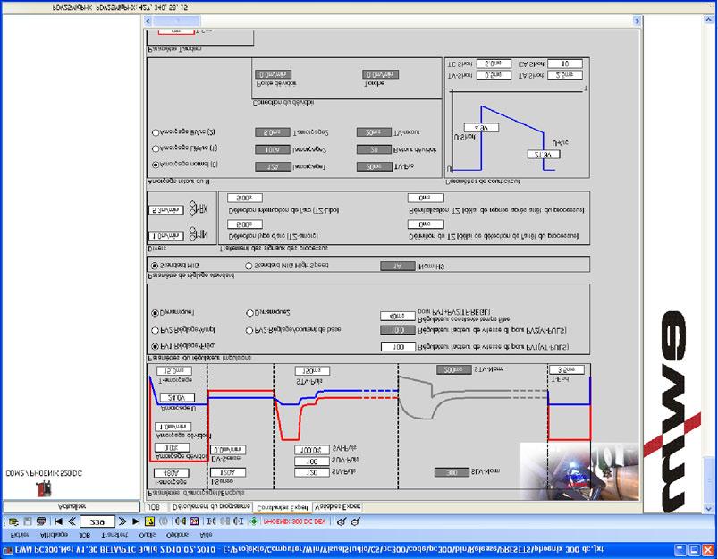Click the horizontal scrollbar's left-end arrow
718x559 pixels.
click(x=148, y=21)
